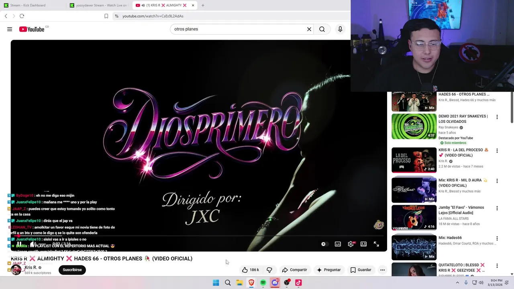Open Brave browser from the taskbar
Image resolution: width=514 pixels, height=289 pixels.
coord(251,283)
